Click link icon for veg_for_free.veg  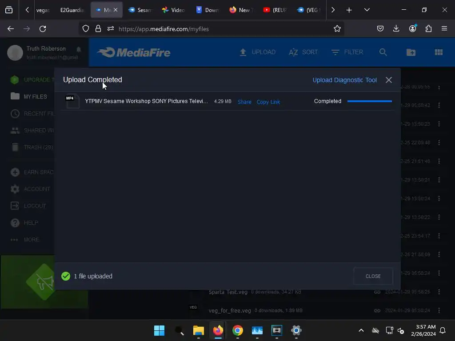click(377, 310)
